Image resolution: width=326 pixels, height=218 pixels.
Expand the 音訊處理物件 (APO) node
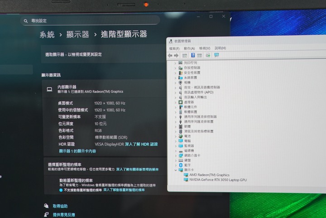point(175,92)
